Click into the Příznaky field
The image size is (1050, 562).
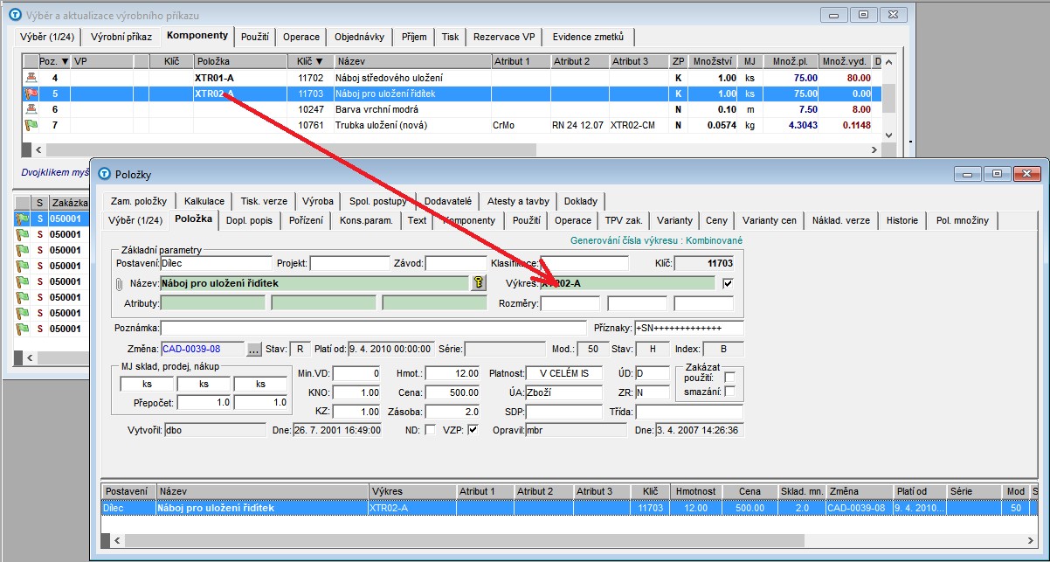pos(688,328)
